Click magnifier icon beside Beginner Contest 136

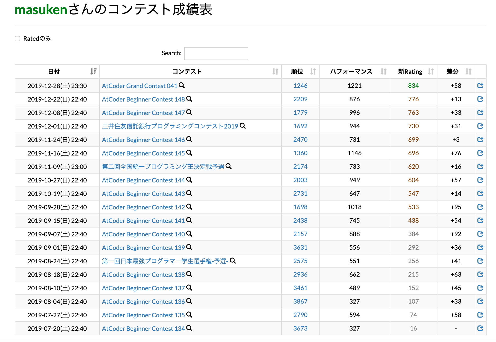tap(189, 301)
